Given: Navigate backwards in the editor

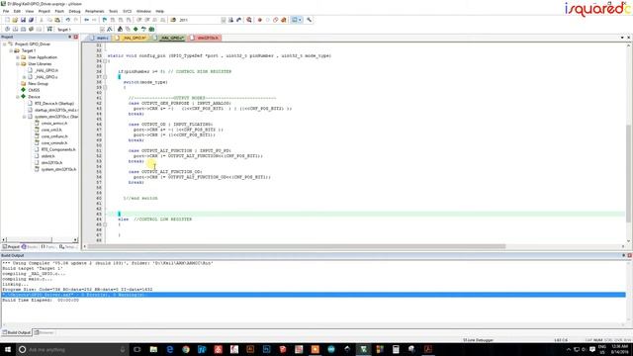Looking at the screenshot, I should (x=86, y=20).
